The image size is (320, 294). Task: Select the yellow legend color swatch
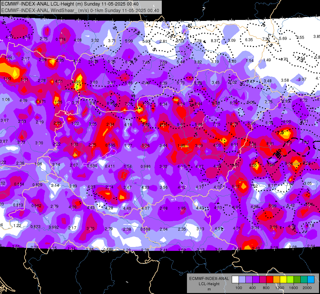(x=283, y=280)
